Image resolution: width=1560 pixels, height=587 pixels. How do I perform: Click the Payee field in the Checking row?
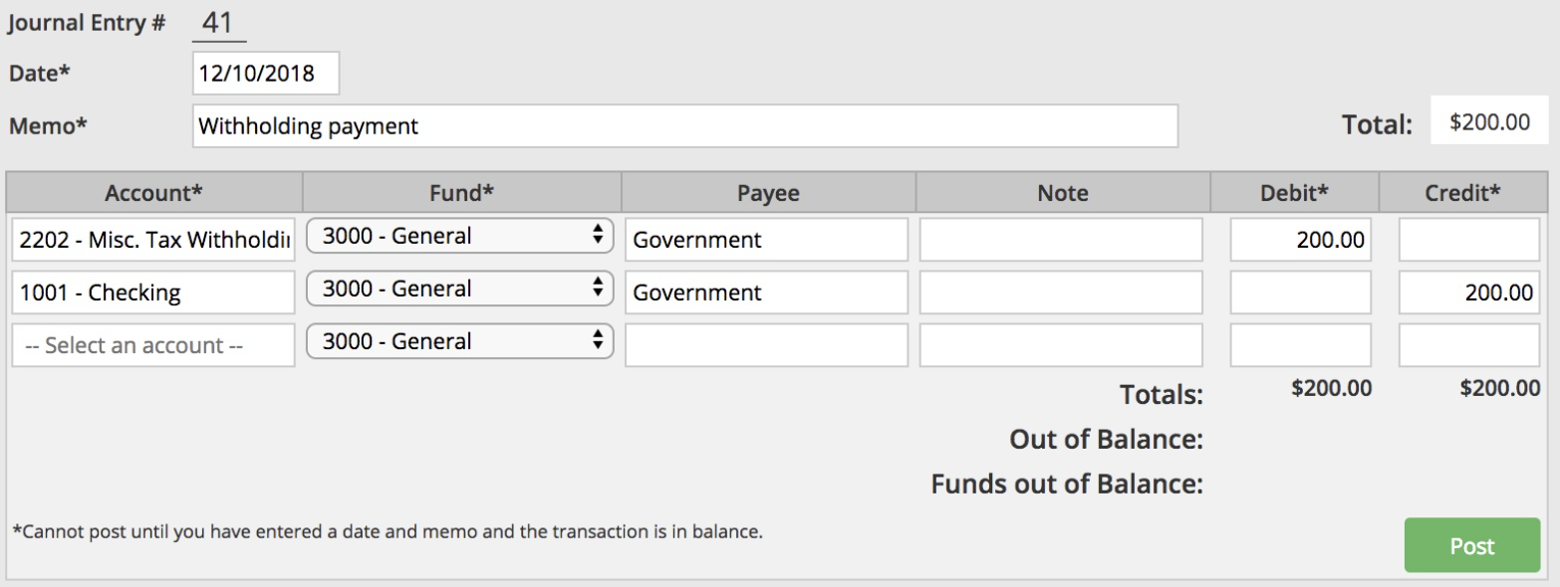point(766,293)
